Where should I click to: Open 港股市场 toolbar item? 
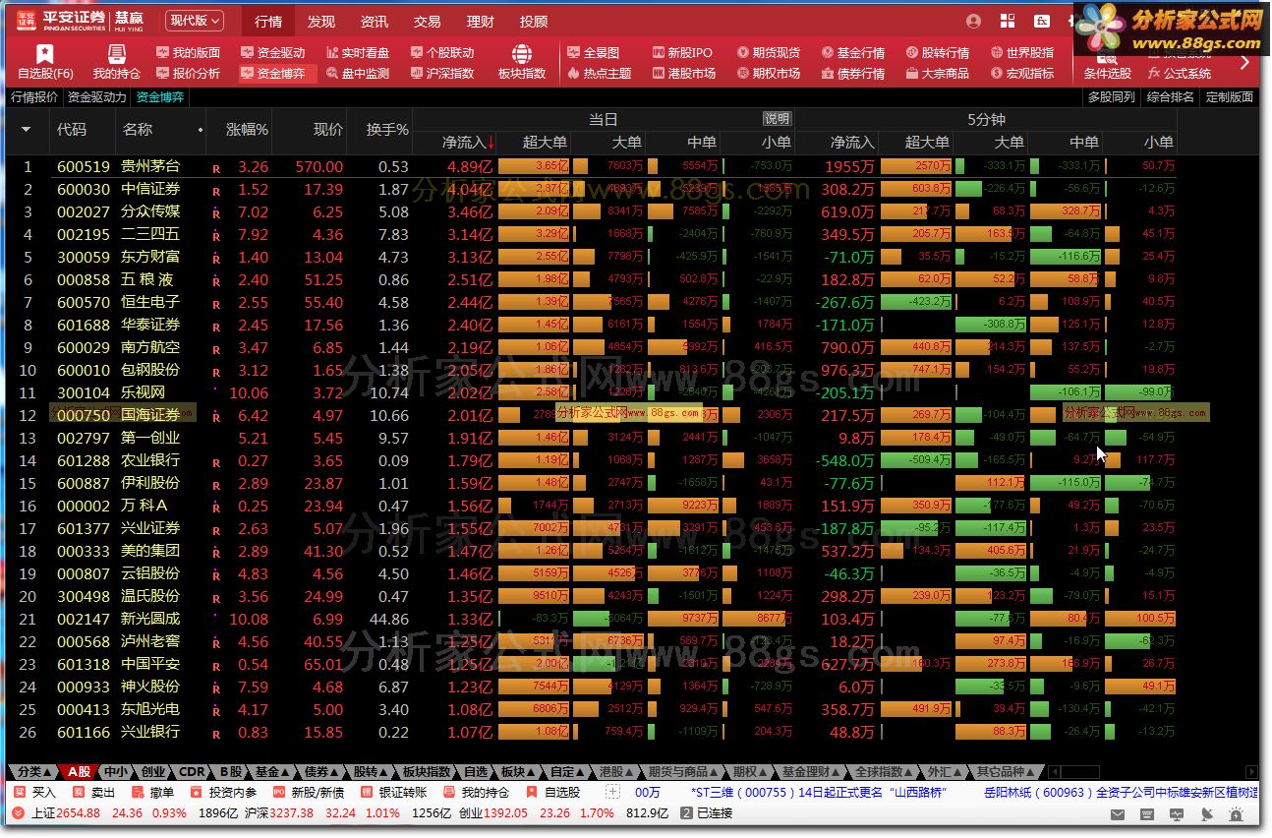coord(684,74)
